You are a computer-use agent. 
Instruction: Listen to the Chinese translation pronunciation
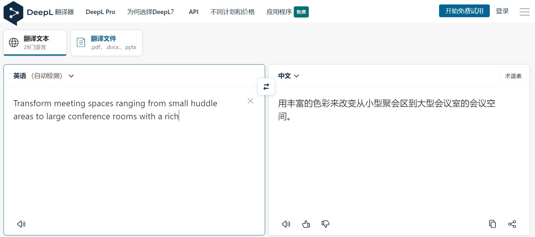point(286,224)
